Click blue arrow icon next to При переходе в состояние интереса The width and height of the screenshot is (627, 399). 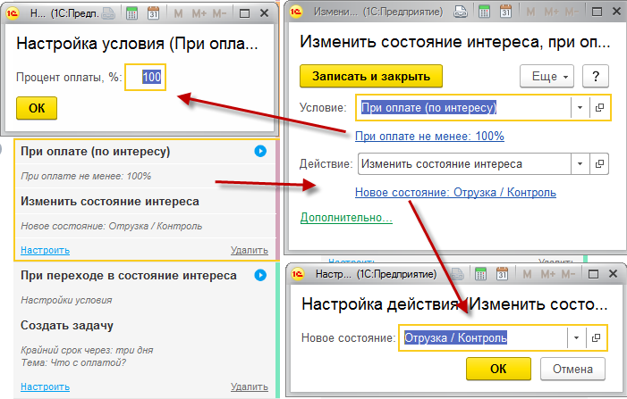click(x=260, y=275)
